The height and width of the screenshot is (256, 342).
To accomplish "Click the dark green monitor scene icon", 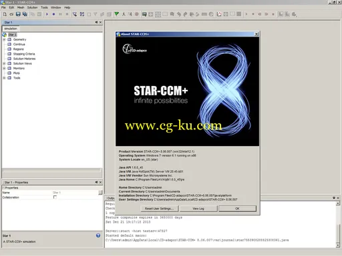I will [x=144, y=14].
